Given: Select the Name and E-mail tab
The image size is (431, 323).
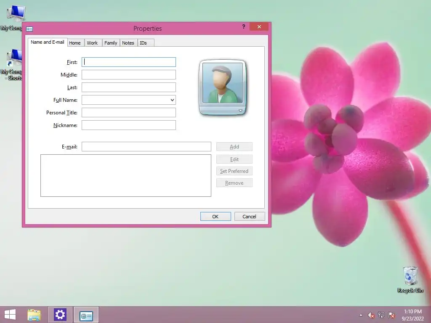Looking at the screenshot, I should [x=48, y=42].
